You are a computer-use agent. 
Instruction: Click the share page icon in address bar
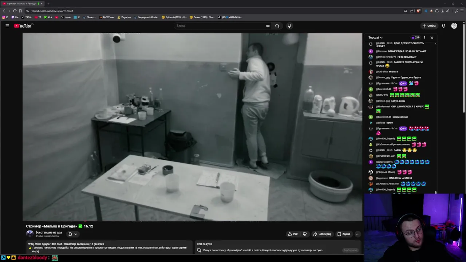(411, 11)
